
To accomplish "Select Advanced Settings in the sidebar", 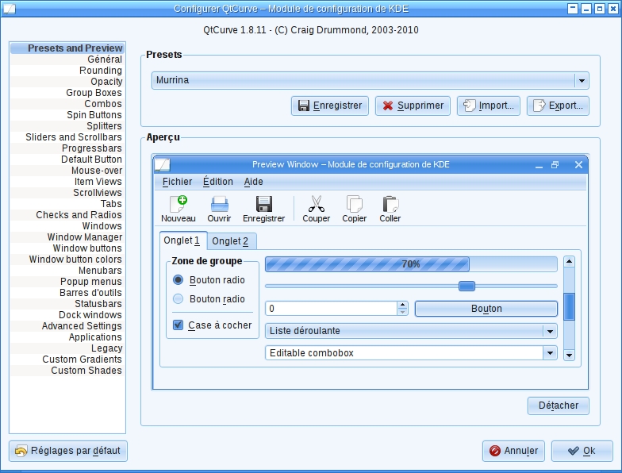I will pos(67,325).
